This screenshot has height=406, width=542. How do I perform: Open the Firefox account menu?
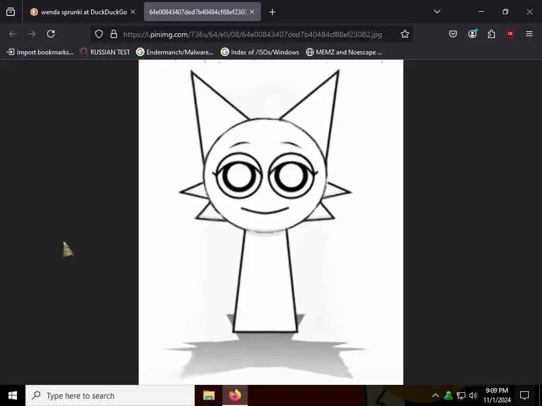coord(472,34)
